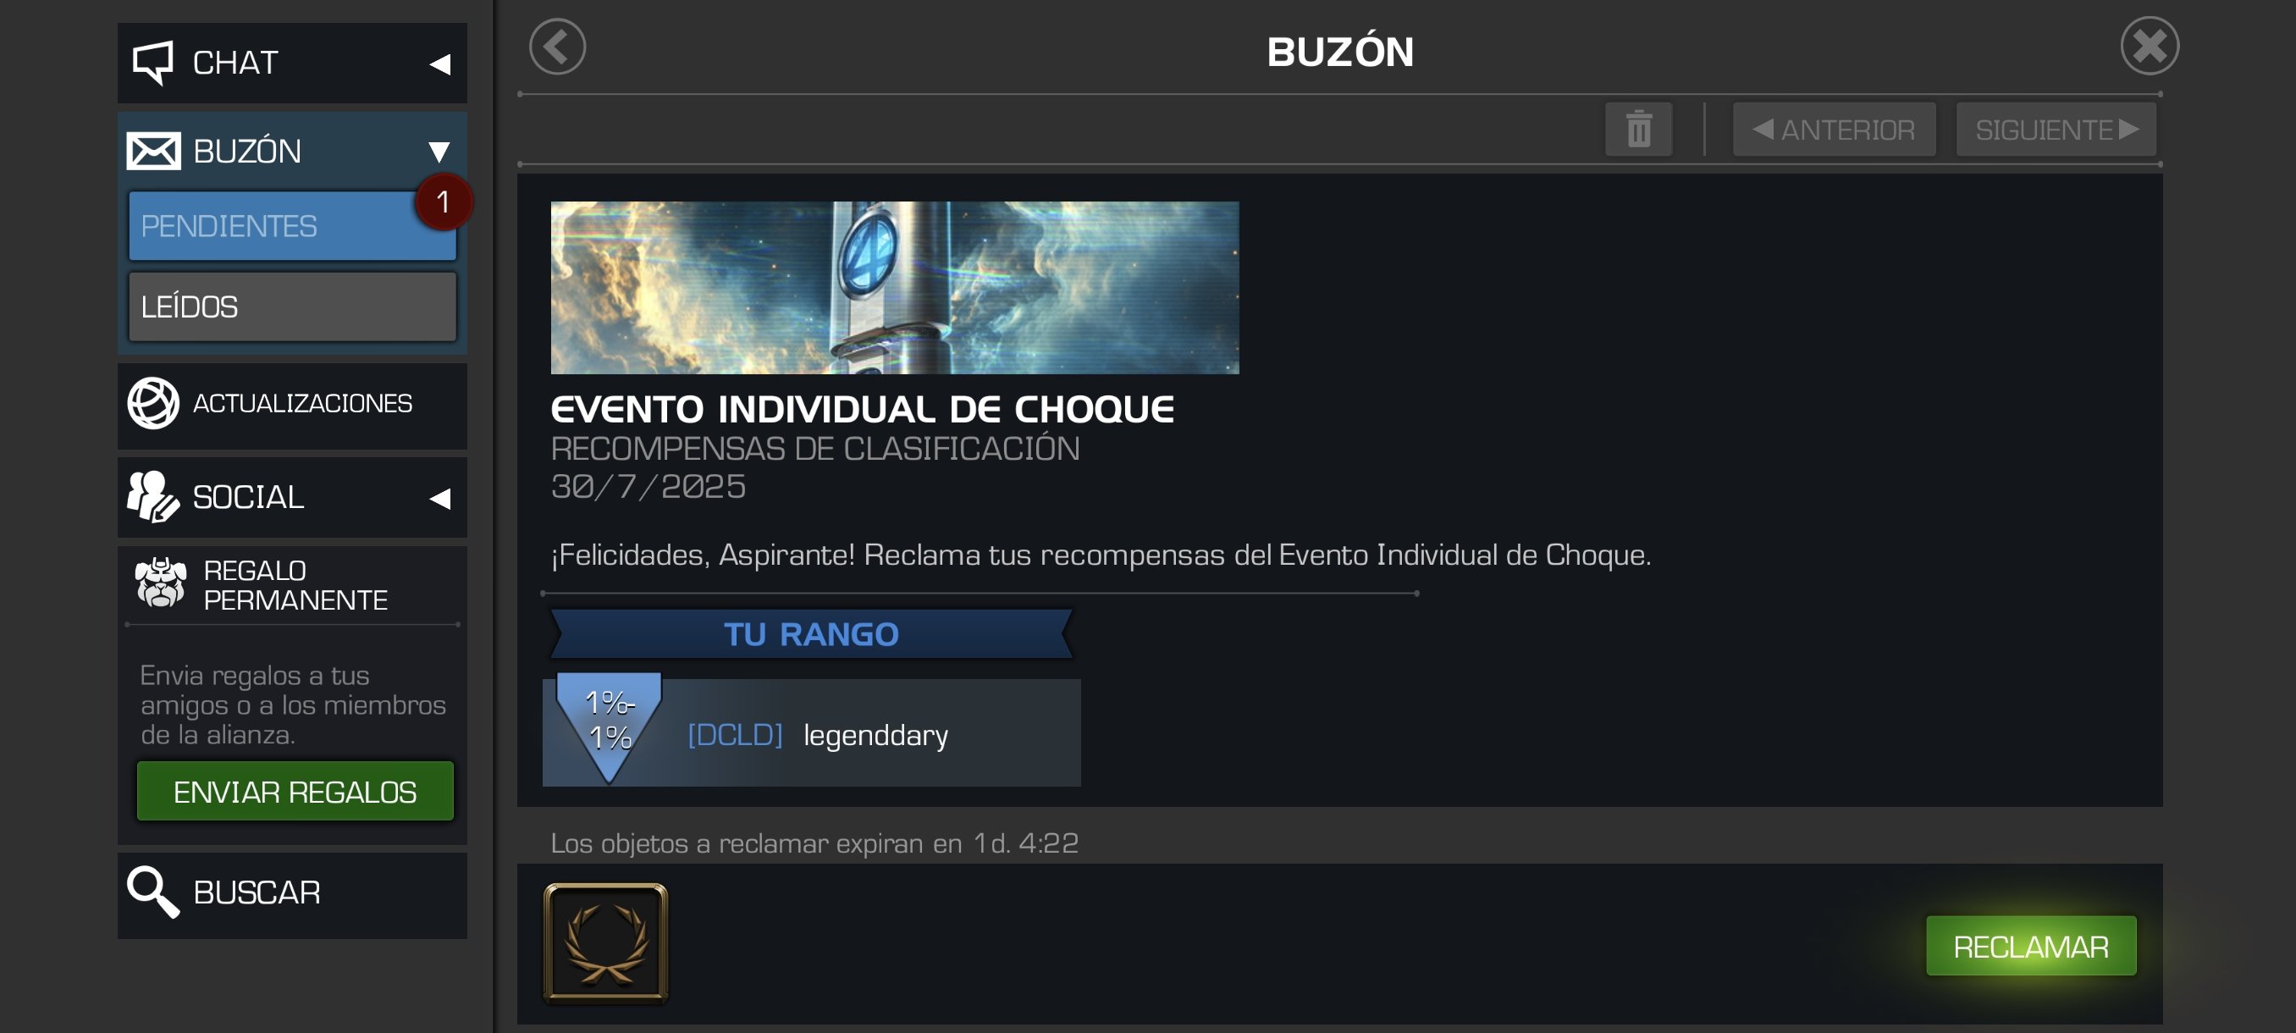The width and height of the screenshot is (2296, 1033).
Task: Collapse the Buzón section arrow
Action: coord(439,152)
